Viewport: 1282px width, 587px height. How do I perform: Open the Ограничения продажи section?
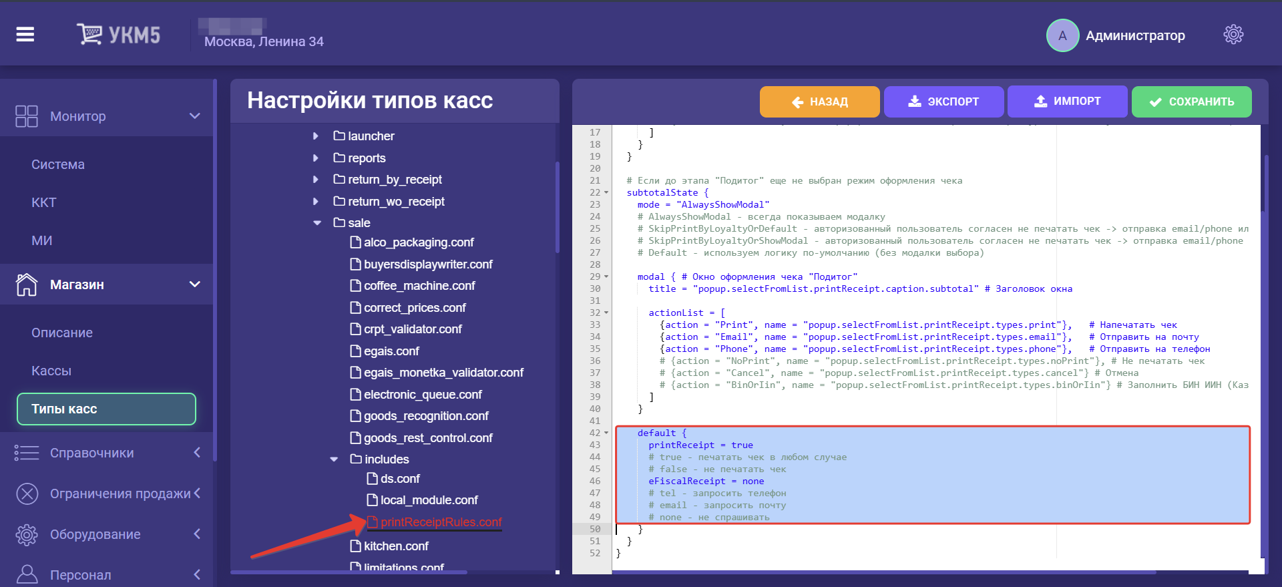pyautogui.click(x=120, y=494)
